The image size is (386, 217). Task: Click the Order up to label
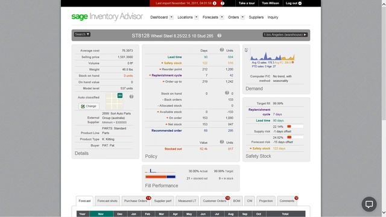pos(174,81)
